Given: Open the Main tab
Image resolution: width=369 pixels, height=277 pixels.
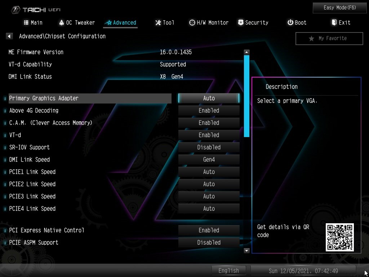Looking at the screenshot, I should pyautogui.click(x=33, y=23).
